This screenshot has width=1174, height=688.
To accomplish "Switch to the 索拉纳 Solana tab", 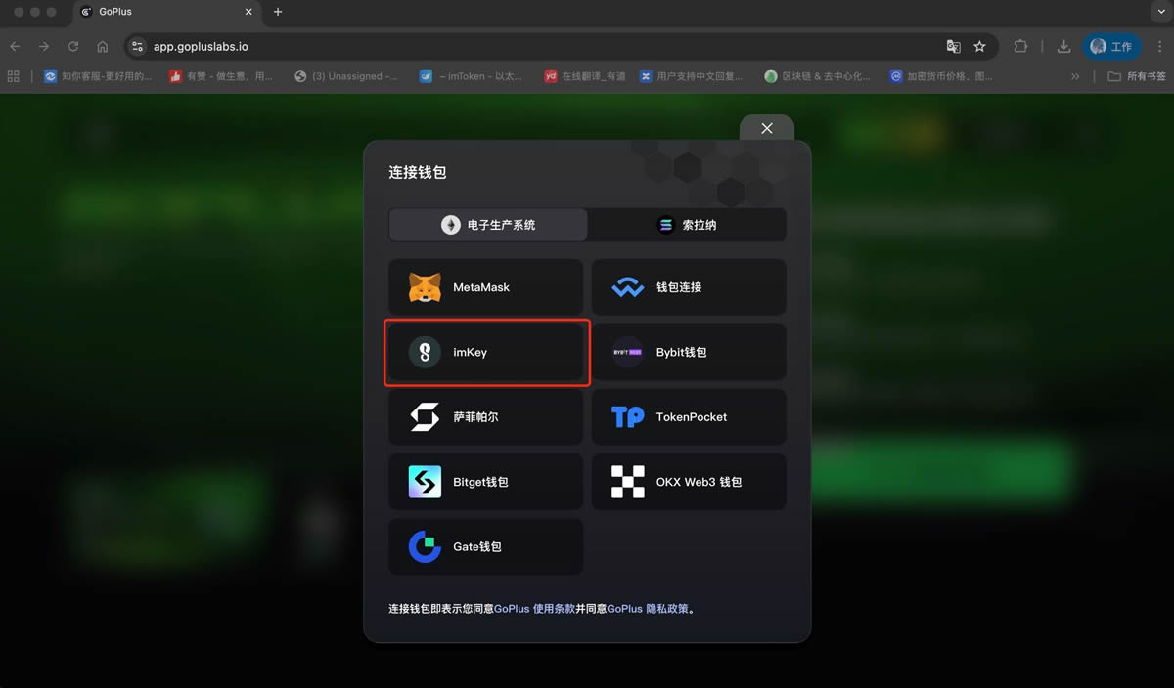I will [687, 225].
